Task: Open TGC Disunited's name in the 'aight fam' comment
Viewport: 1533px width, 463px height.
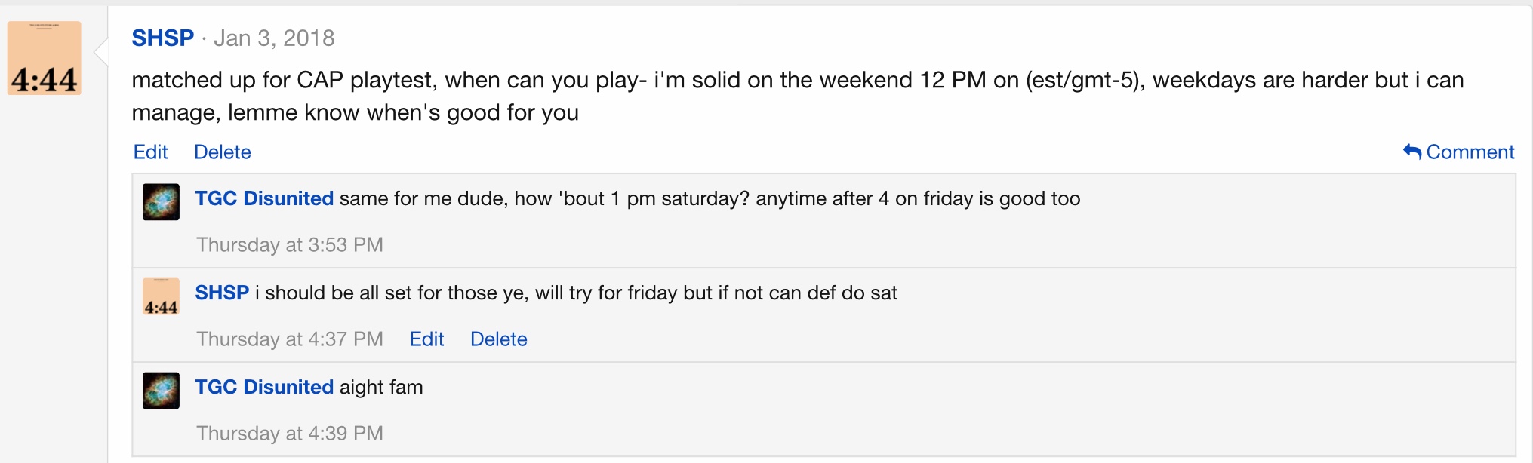Action: tap(263, 387)
